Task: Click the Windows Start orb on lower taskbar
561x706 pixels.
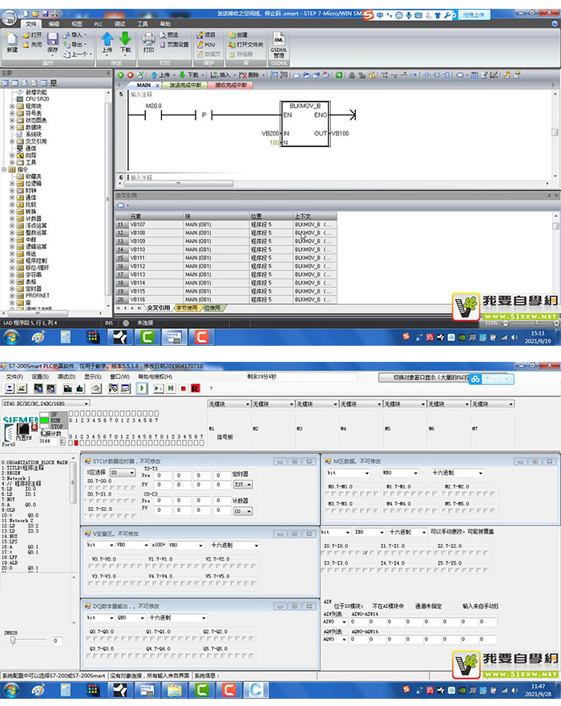Action: point(11,690)
